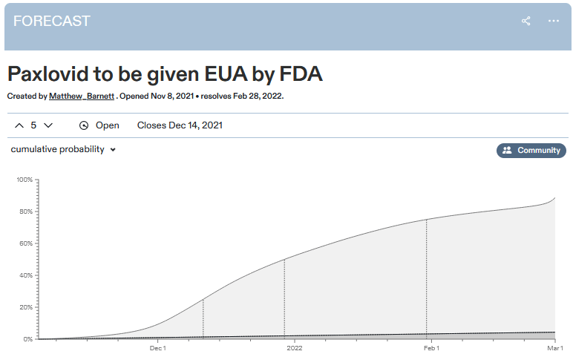Click the Mar 1 axis label
573x354 pixels.
point(555,348)
